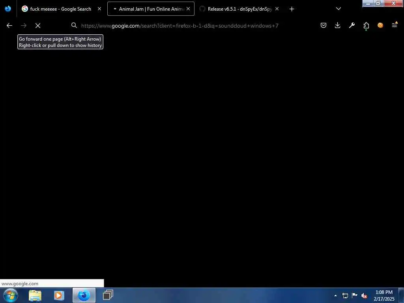Focus the URL address bar
Image resolution: width=404 pixels, height=303 pixels.
180,26
